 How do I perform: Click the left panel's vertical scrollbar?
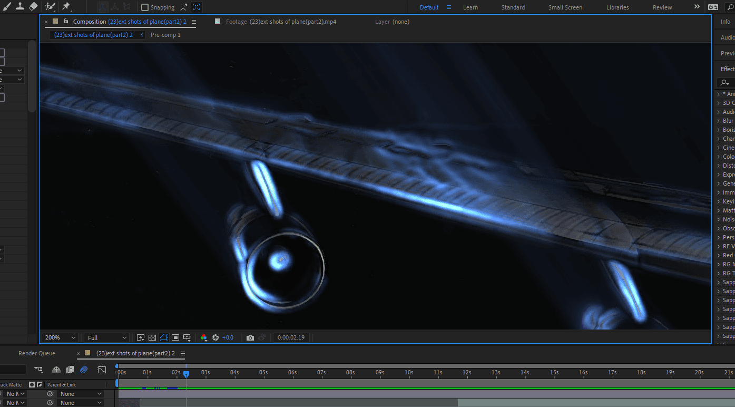click(32, 76)
